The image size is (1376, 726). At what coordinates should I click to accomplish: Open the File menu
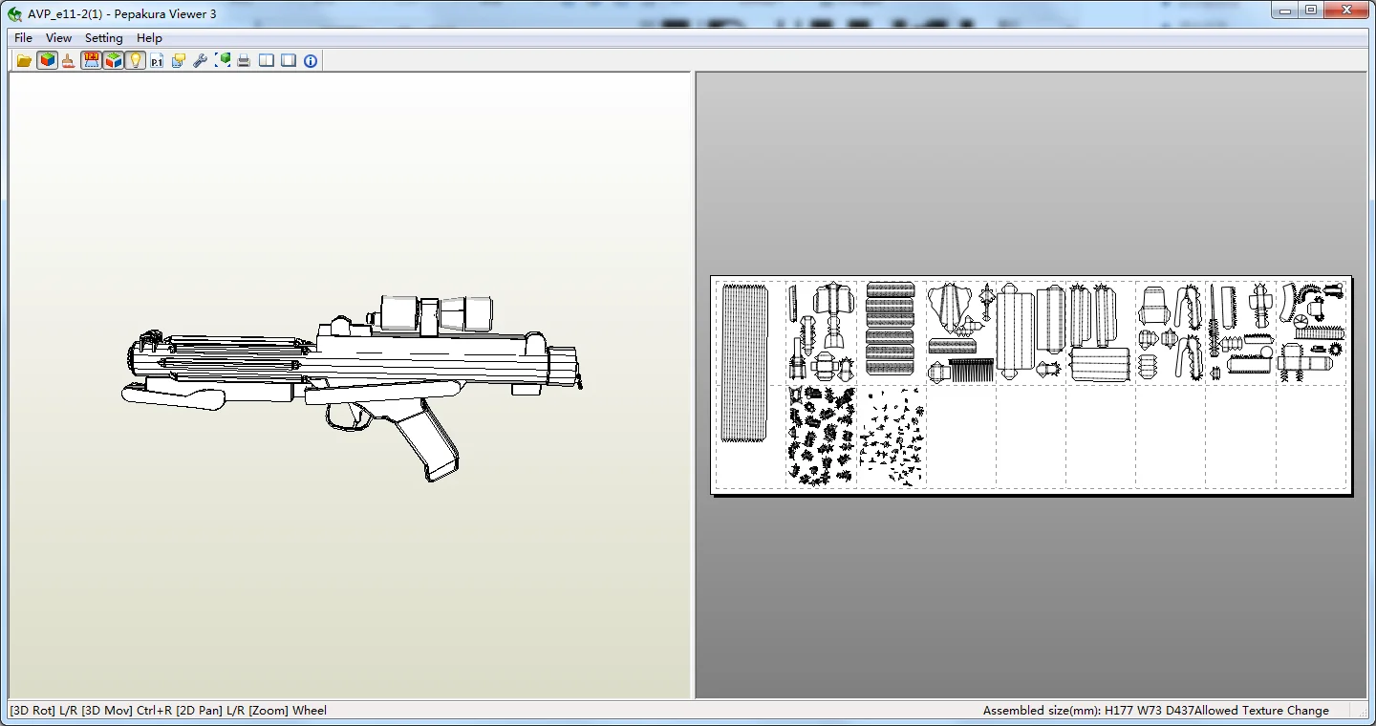point(23,38)
